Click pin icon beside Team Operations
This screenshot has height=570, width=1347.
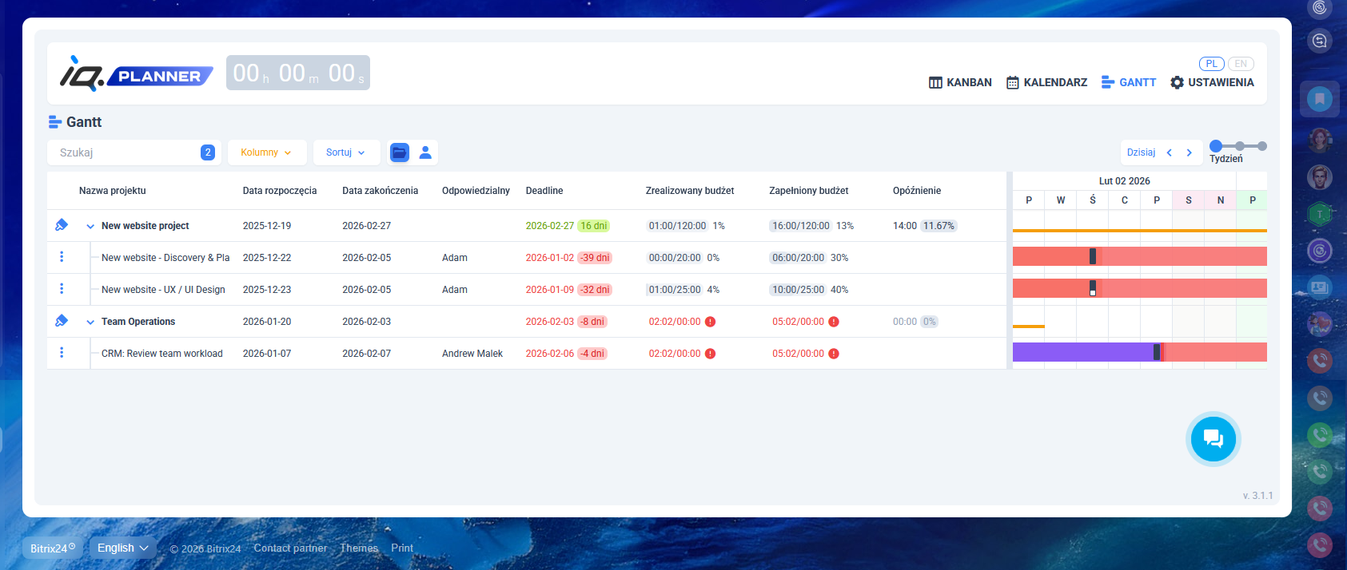[62, 321]
